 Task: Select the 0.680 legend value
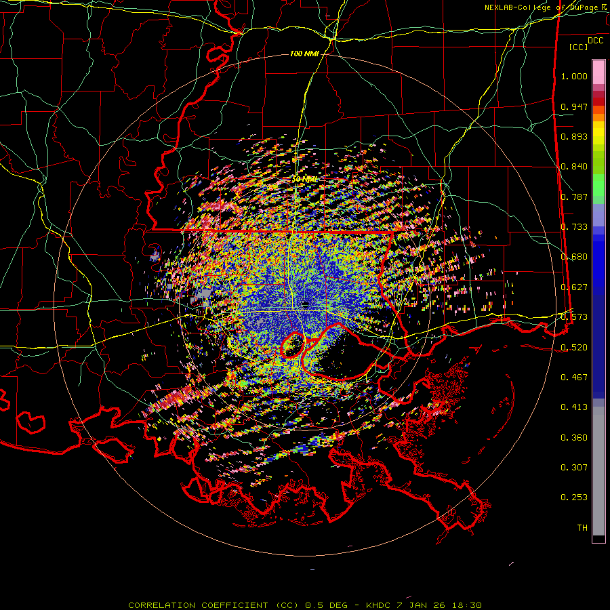pos(574,257)
